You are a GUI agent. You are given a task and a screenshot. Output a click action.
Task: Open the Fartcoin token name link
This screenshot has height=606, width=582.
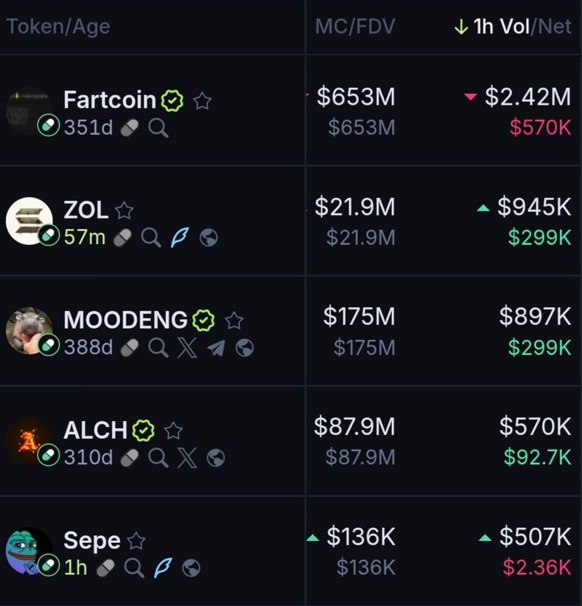point(109,100)
